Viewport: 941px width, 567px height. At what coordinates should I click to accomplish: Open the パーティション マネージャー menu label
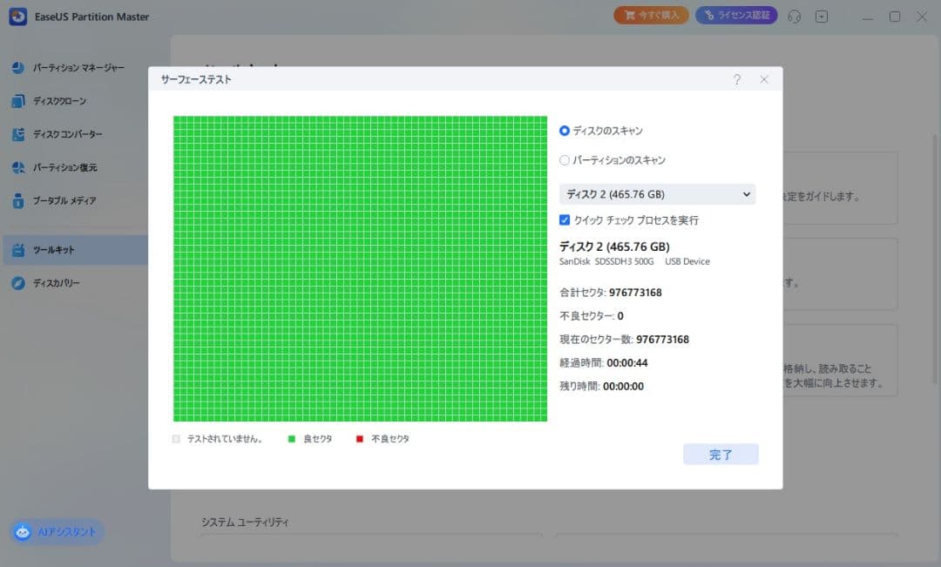[78, 68]
